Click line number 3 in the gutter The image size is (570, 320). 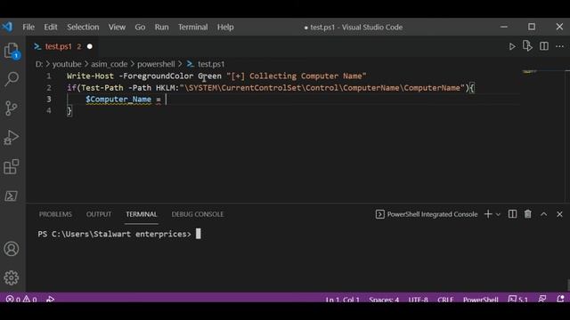coord(49,99)
